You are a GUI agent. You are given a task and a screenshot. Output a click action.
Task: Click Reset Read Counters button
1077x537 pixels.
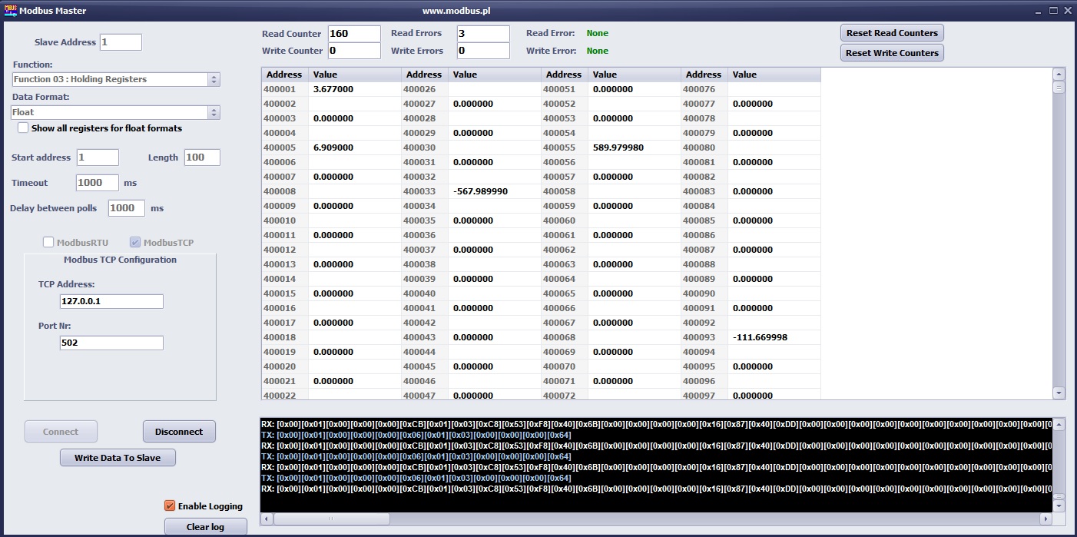(x=892, y=33)
